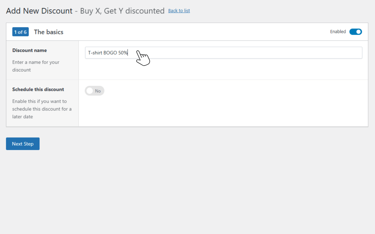Click the white knob of Enabled switch
The width and height of the screenshot is (375, 234).
pyautogui.click(x=358, y=32)
